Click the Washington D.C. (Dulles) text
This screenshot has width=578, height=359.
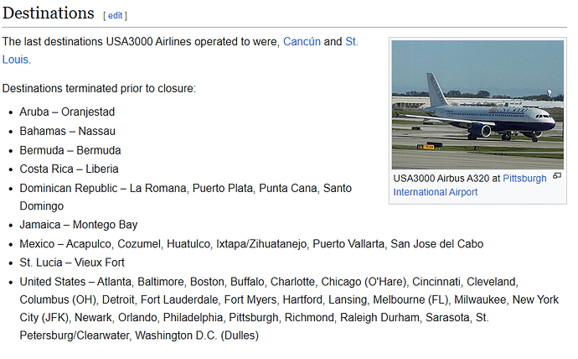197,336
